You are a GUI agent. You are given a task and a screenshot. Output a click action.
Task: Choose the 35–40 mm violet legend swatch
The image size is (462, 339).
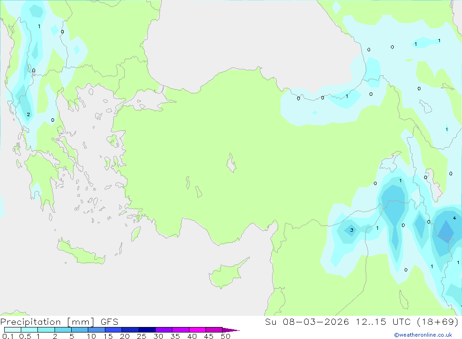click(180, 330)
